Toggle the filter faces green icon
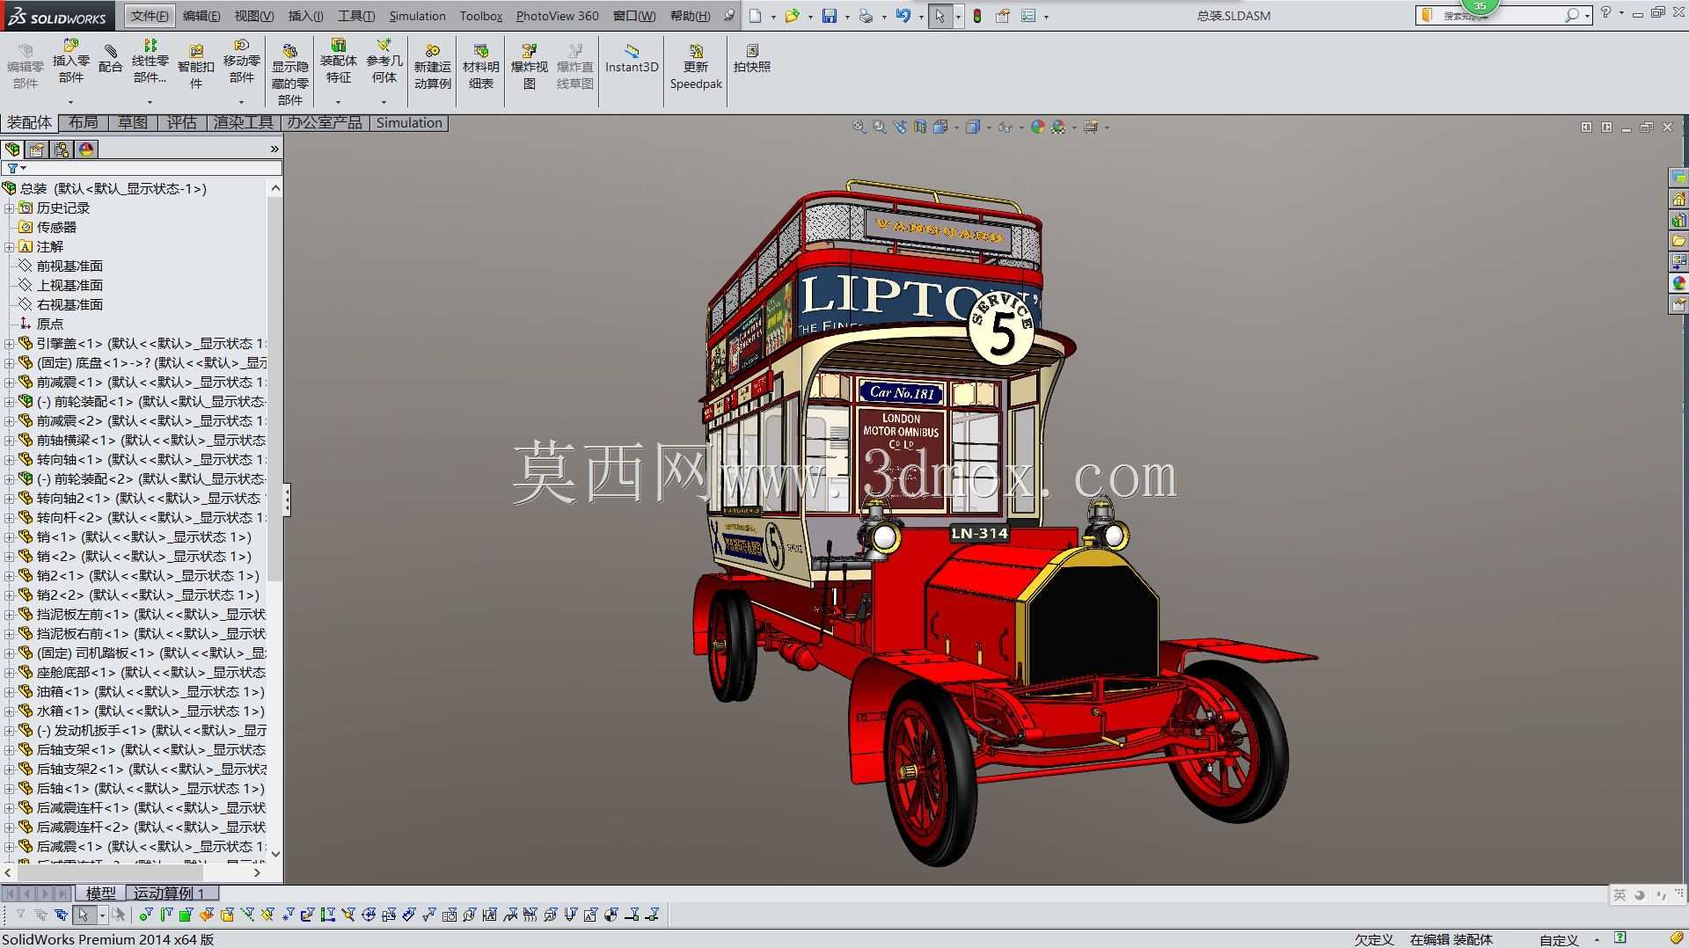The width and height of the screenshot is (1689, 948). (x=186, y=915)
